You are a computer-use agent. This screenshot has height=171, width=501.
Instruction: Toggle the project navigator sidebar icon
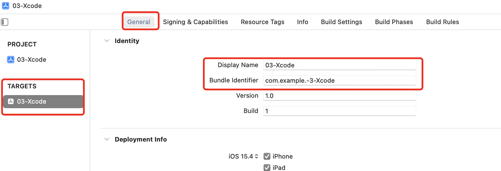(x=5, y=22)
